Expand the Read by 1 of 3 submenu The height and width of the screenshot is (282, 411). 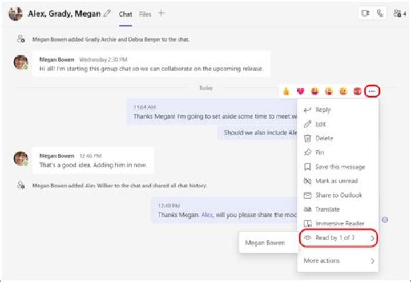pos(339,237)
